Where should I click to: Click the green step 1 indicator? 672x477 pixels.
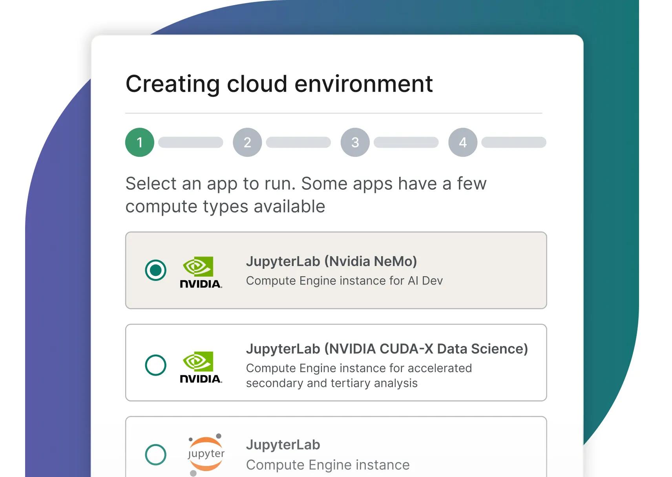click(x=139, y=142)
